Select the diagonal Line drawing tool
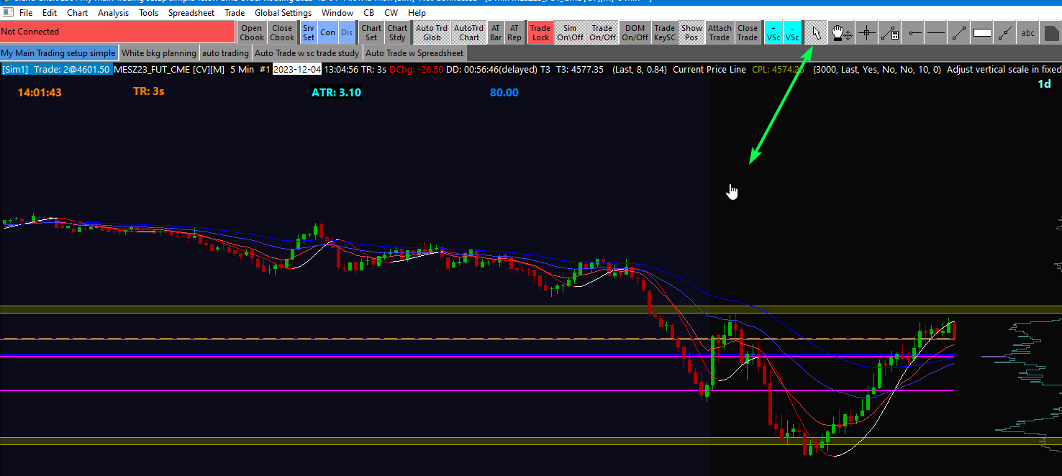Screen dimensions: 1062x476 coord(959,32)
